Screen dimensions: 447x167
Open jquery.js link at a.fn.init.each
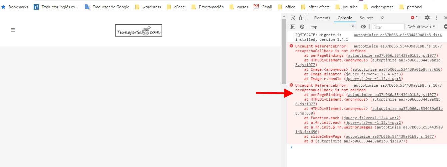(373, 123)
